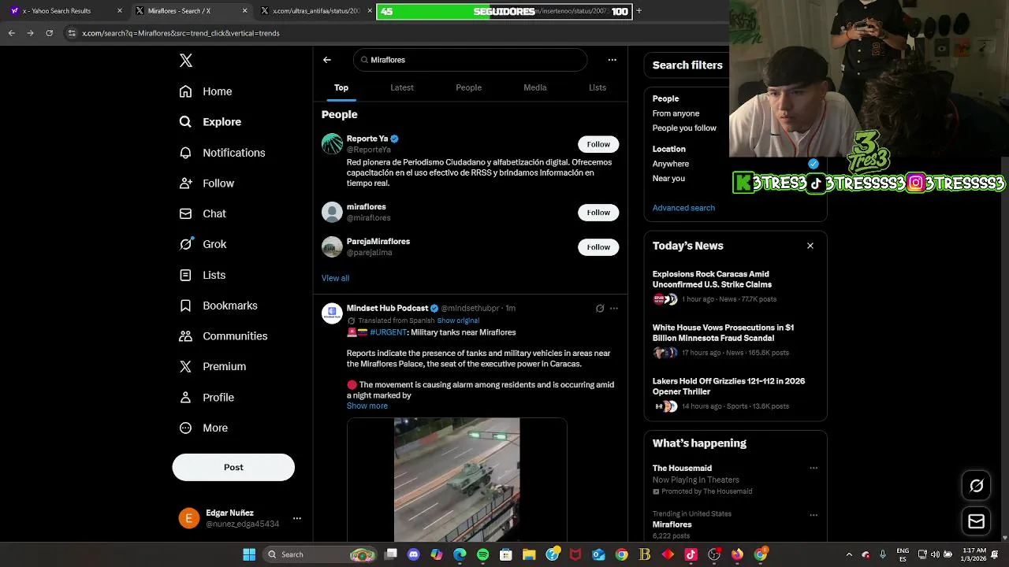Select the 'From anyone' people filter
Viewport: 1009px width, 567px height.
[x=676, y=113]
